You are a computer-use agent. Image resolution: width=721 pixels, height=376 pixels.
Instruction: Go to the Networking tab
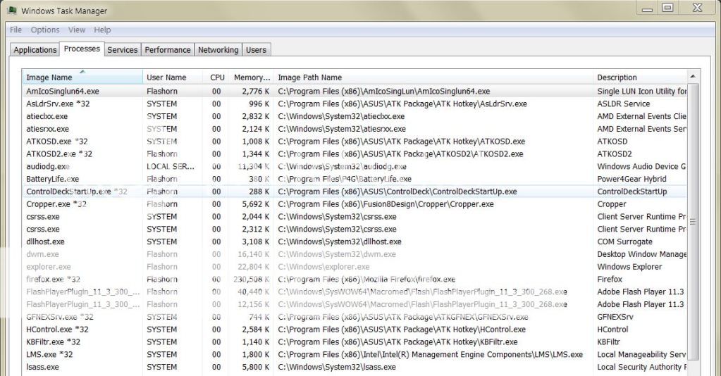point(218,50)
